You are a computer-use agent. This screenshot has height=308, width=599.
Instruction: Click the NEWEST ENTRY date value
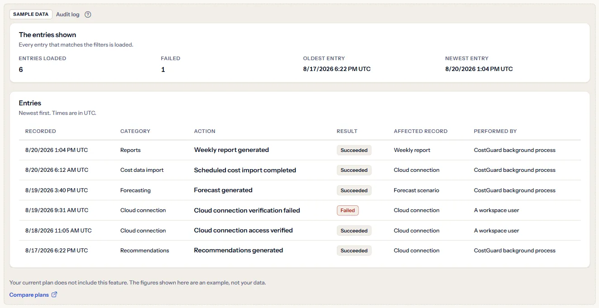(479, 69)
